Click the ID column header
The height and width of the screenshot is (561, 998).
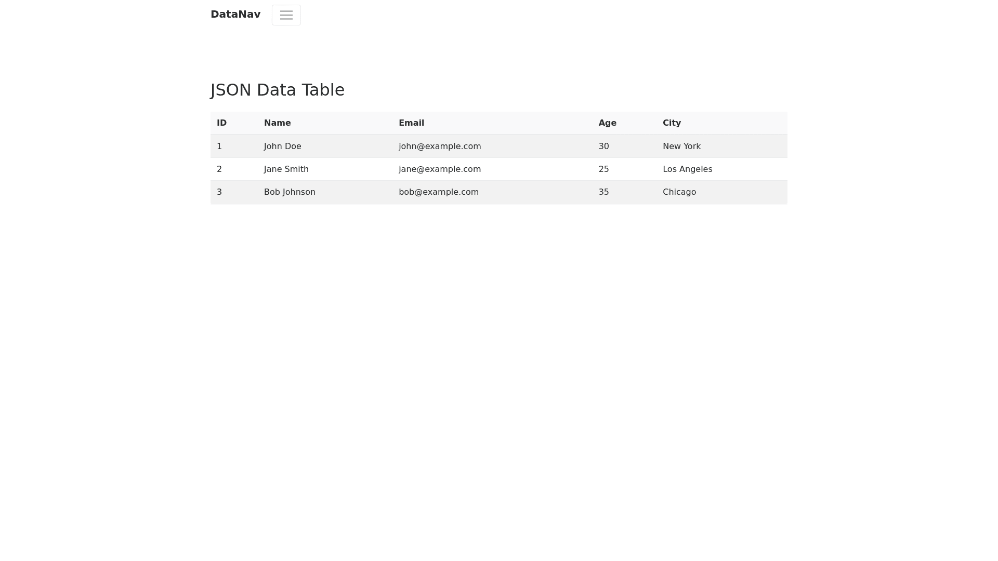[221, 123]
